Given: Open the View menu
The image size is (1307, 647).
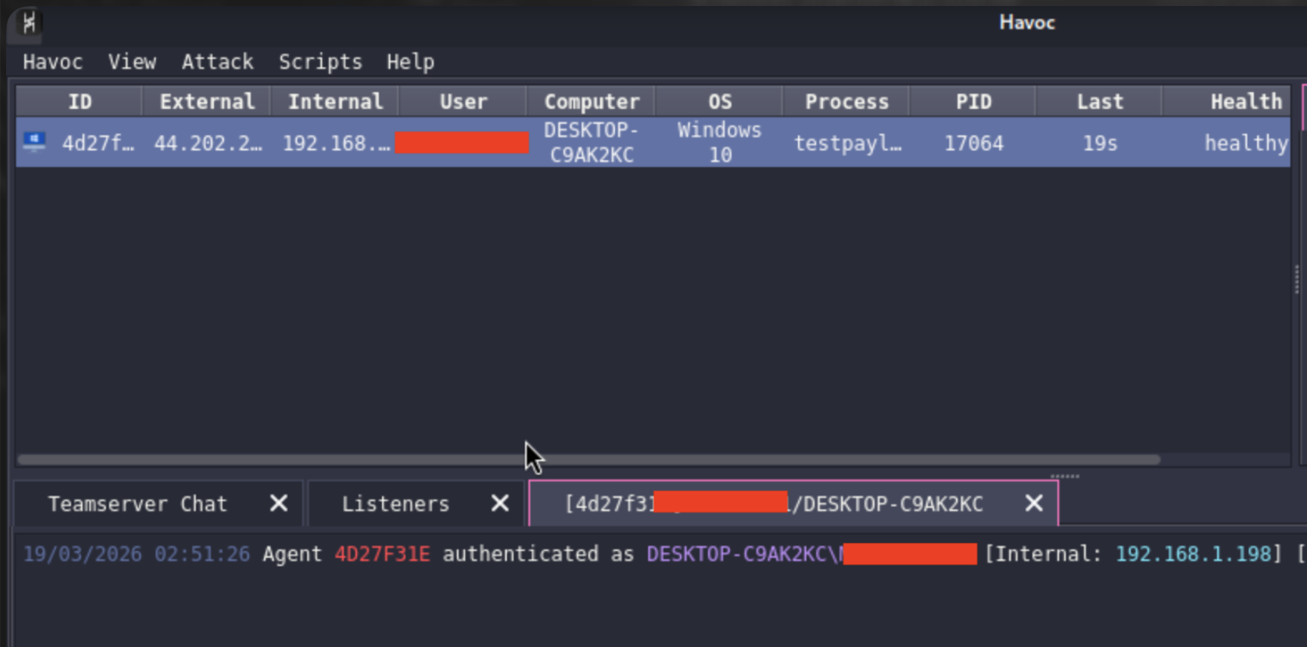Looking at the screenshot, I should coord(132,62).
